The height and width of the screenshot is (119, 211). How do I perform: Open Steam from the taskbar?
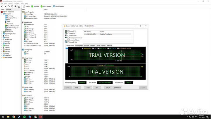click(x=19, y=117)
